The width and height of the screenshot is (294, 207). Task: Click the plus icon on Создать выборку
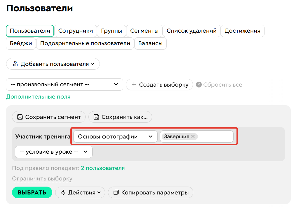[x=134, y=85]
